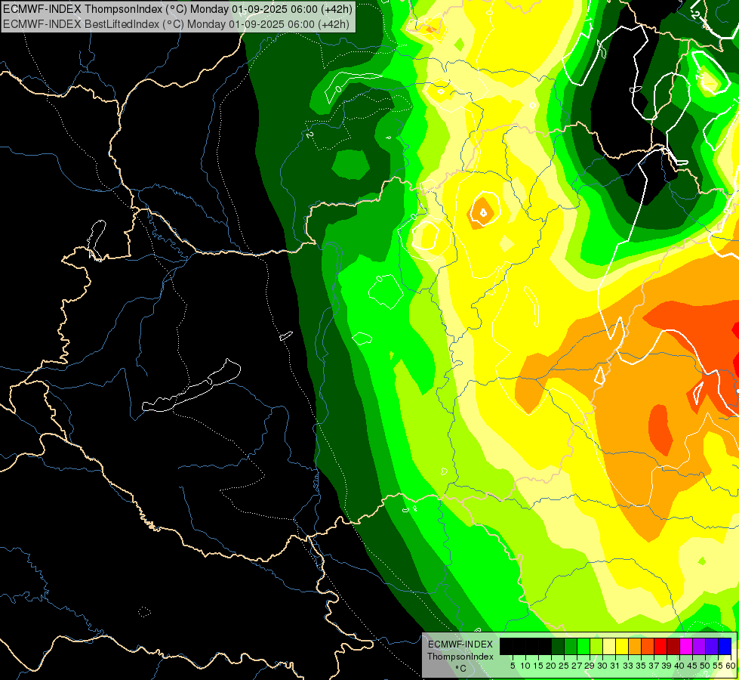
Task: Select the bright green 27–29 legend swatch
Action: tap(584, 646)
